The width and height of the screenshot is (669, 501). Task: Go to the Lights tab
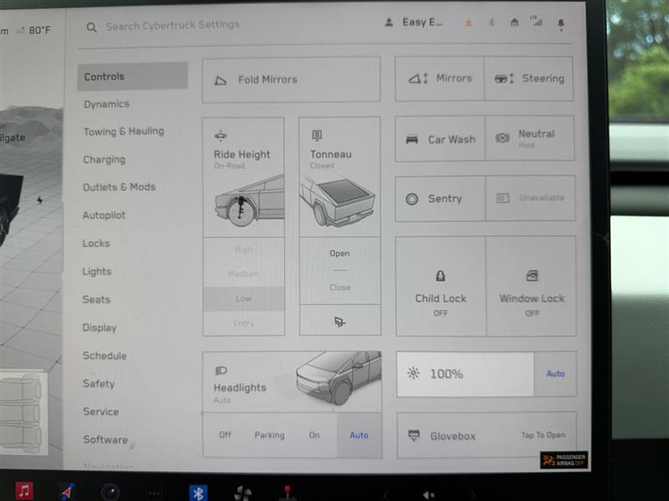(x=97, y=271)
